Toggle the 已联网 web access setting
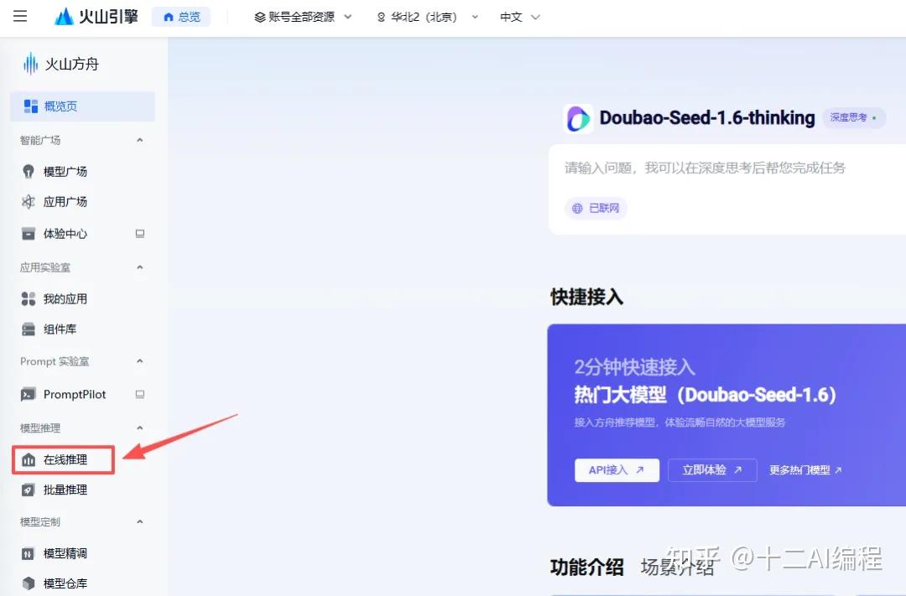Screen dimensions: 906x596 point(596,208)
